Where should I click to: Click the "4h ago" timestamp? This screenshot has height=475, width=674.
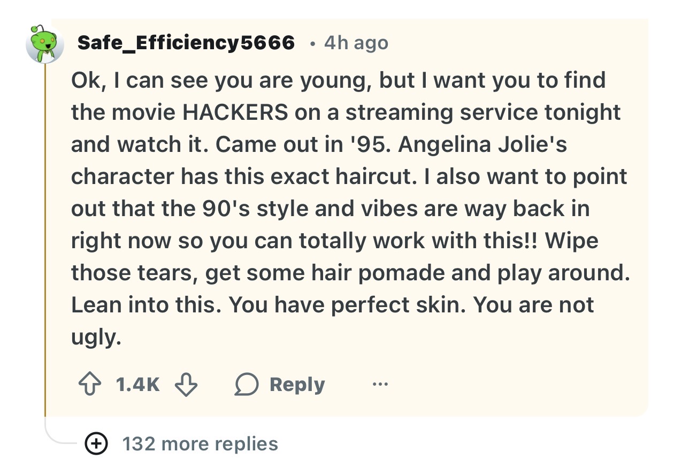click(356, 43)
